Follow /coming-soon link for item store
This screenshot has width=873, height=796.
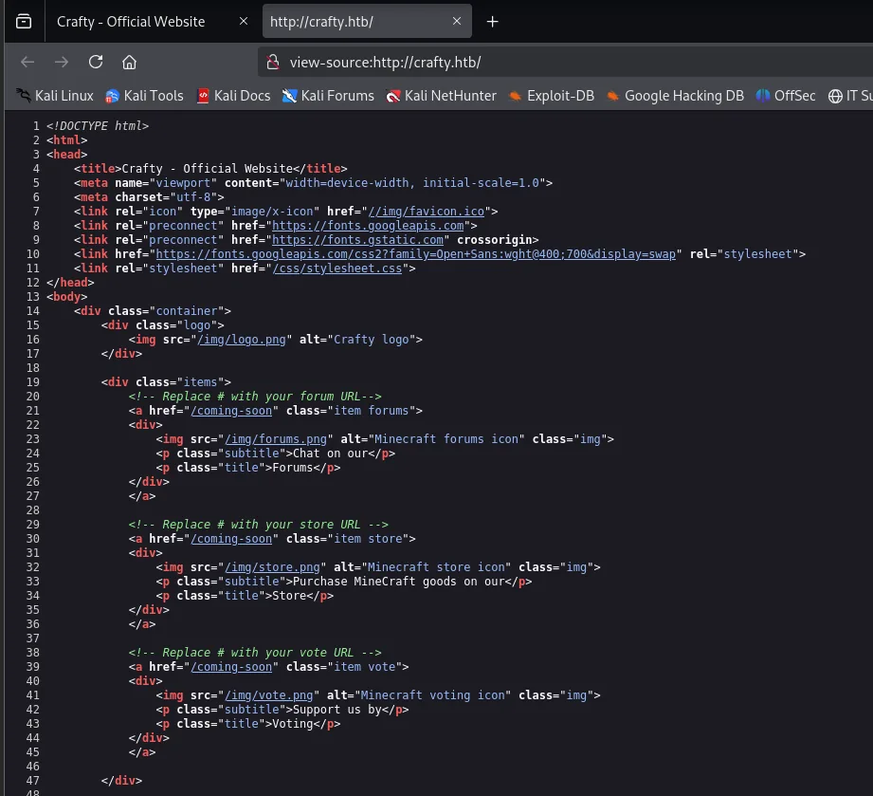point(231,539)
